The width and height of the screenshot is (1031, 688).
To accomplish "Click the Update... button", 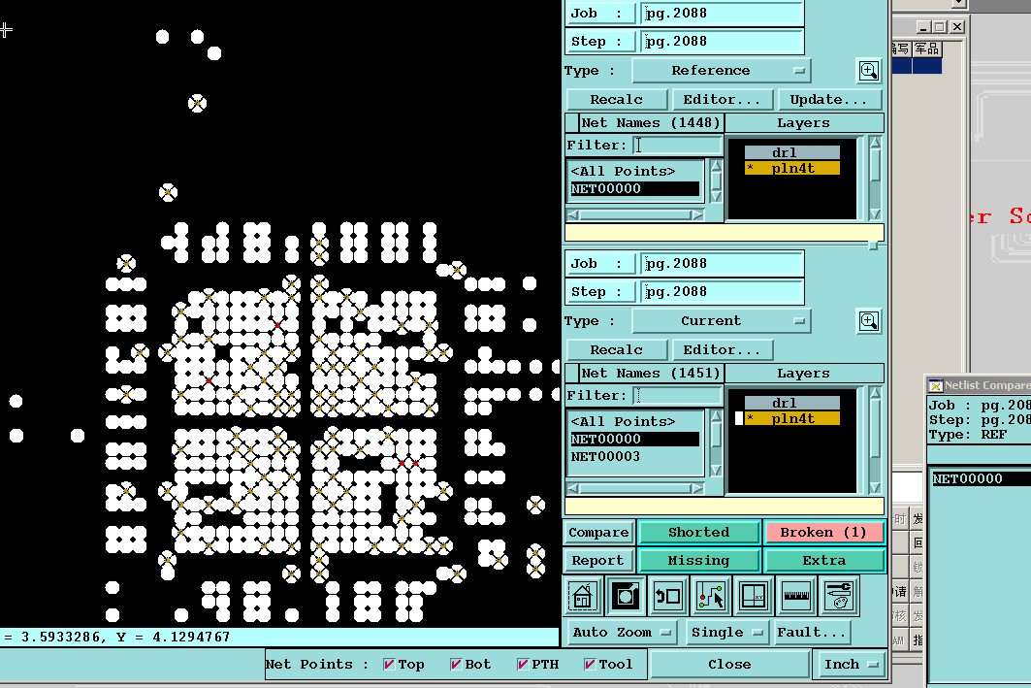I will point(828,99).
